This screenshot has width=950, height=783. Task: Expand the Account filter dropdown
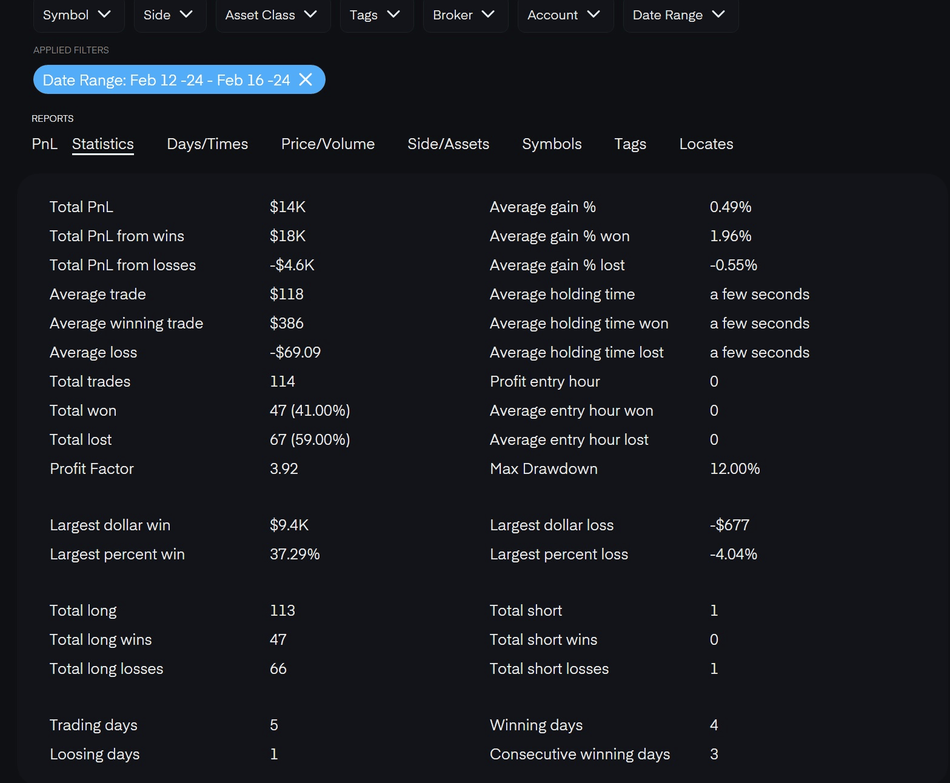[x=564, y=15]
